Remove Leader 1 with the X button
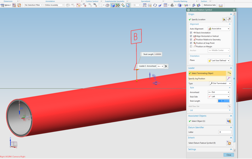Image resolution: width=252 pixels, height=159 pixels. (166, 66)
